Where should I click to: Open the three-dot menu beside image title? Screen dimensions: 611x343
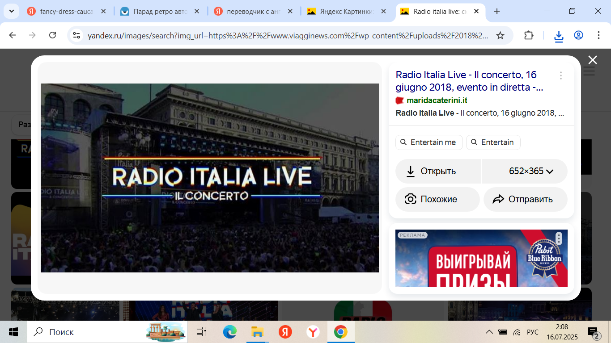(x=560, y=75)
